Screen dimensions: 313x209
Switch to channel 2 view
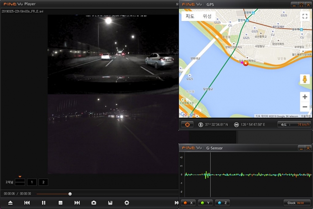pos(43,182)
